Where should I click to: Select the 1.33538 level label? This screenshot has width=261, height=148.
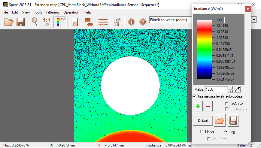pyautogui.click(x=222, y=38)
